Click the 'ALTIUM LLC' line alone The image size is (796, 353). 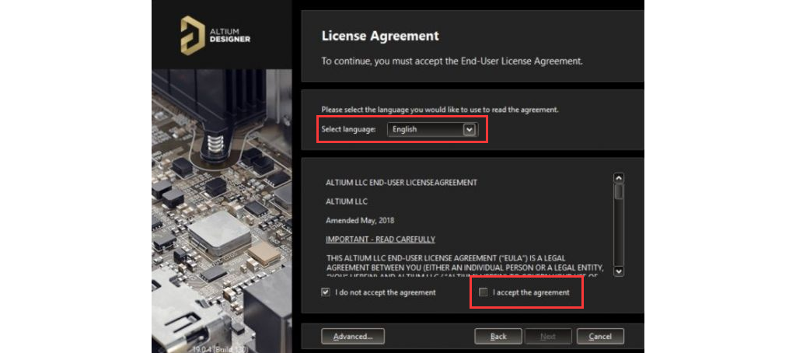tap(347, 201)
